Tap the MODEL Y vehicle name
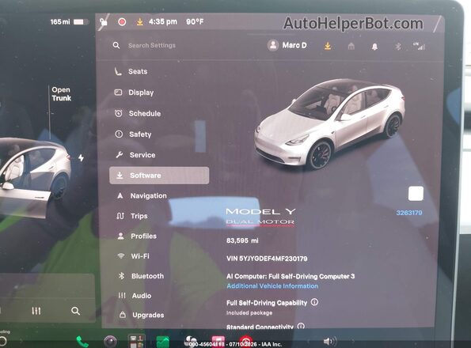 [x=260, y=211]
